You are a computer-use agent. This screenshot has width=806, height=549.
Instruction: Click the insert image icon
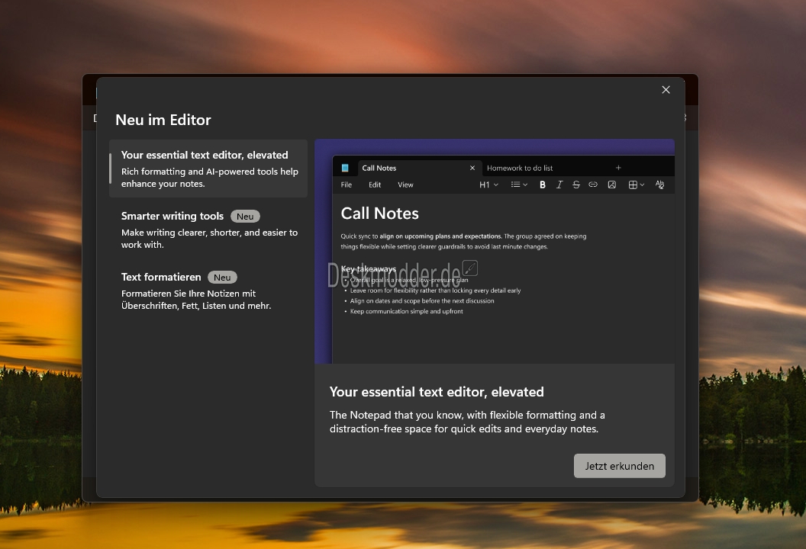611,185
